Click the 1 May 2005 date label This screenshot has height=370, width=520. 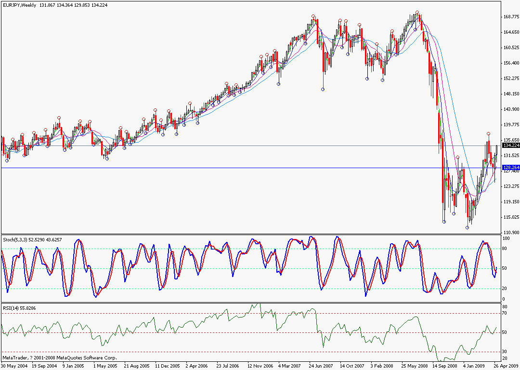(105, 366)
